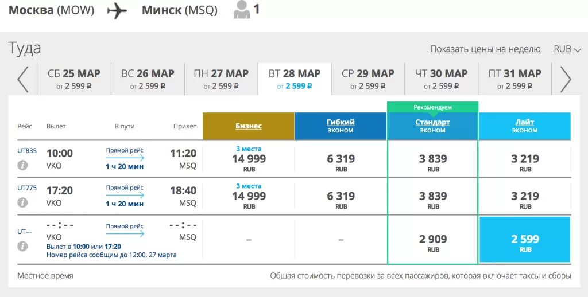Screen dimensions: 588x297
Task: Click the info icon for flight UT835
Action: [22, 165]
